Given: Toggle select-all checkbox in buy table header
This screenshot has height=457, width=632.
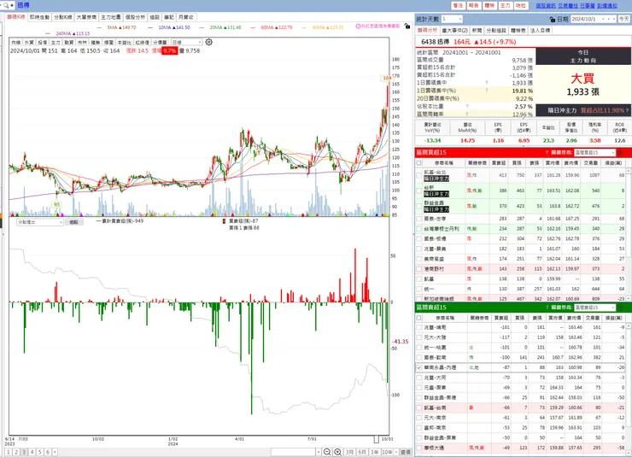Looking at the screenshot, I should tap(419, 163).
